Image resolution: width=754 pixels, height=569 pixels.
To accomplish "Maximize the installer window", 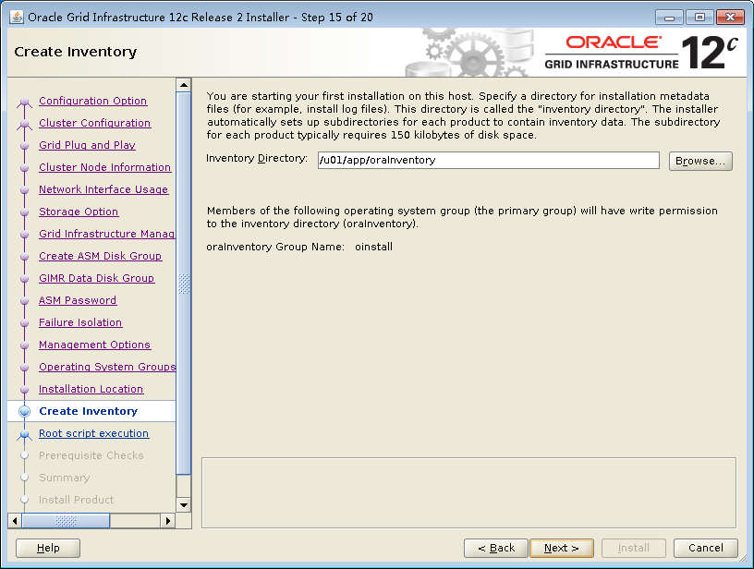I will 699,18.
